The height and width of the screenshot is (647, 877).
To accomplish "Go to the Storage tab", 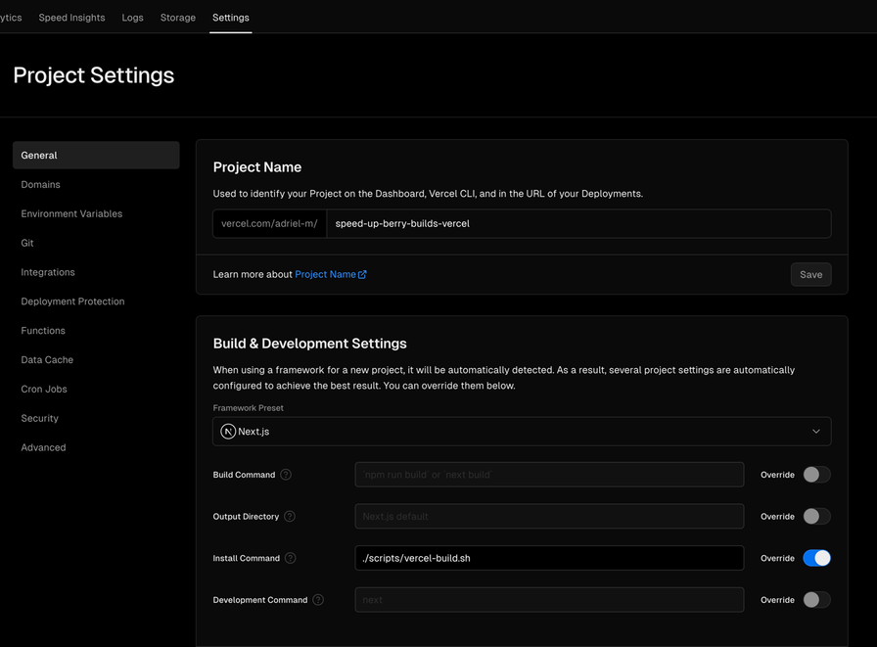I will pos(178,18).
